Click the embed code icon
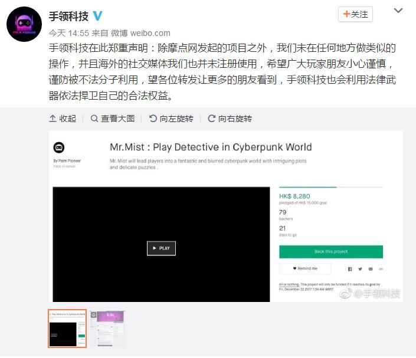This screenshot has height=358, width=416. coord(381,269)
